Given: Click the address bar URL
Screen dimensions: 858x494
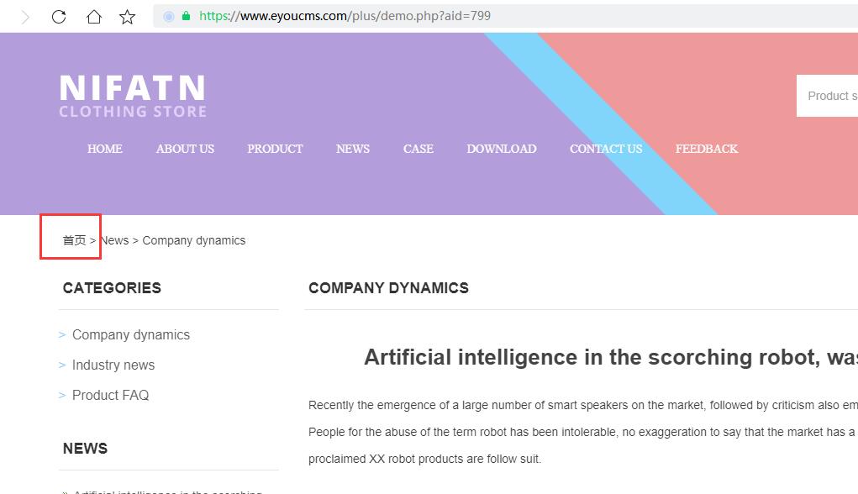Looking at the screenshot, I should click(x=345, y=16).
